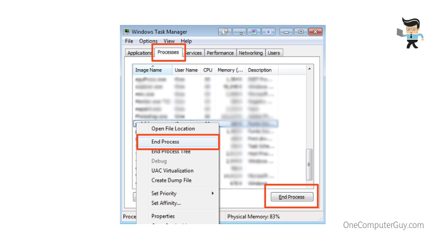Screen dimensions: 444x249
Task: Minimize the Task Manager window
Action: [x=286, y=32]
